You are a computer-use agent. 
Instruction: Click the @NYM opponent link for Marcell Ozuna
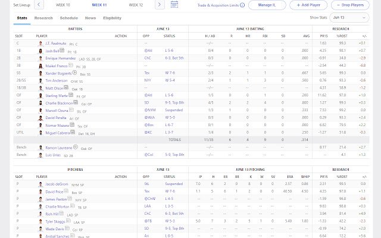click(150, 110)
